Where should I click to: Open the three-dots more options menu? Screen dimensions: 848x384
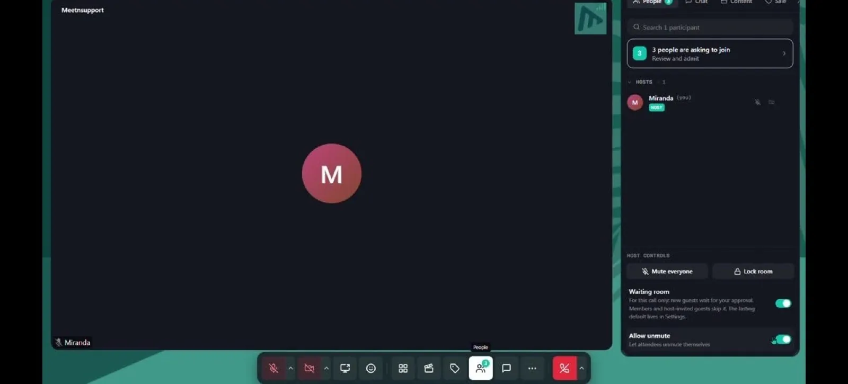coord(532,368)
